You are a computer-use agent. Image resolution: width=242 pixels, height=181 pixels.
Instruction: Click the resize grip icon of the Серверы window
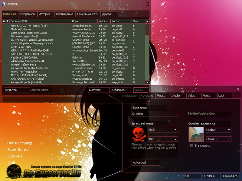tap(149, 101)
